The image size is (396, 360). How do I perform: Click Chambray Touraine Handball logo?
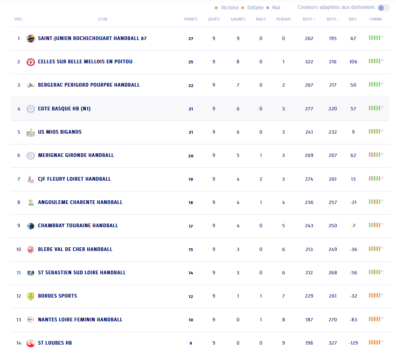31,226
